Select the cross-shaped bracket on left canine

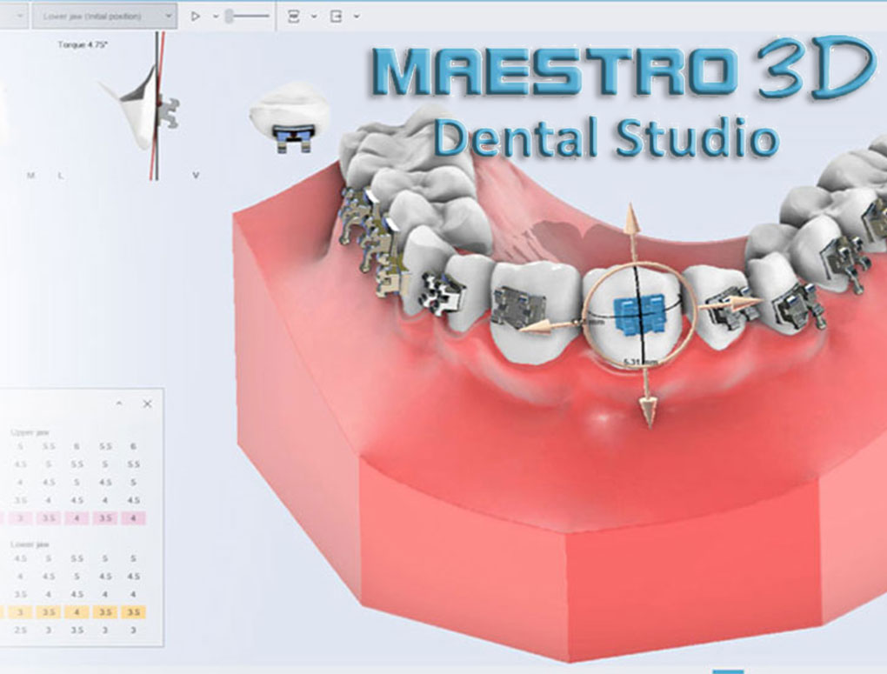(x=444, y=295)
